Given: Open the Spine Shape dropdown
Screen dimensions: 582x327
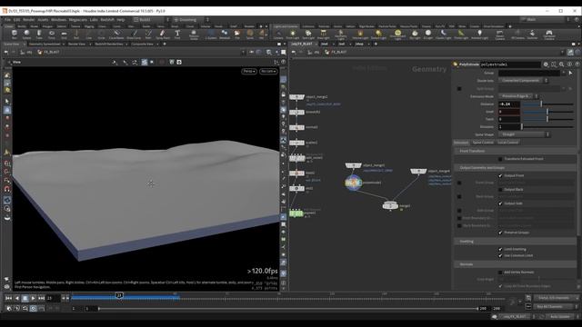Looking at the screenshot, I should click(x=524, y=134).
